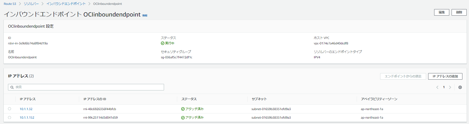Click the 編集 button
This screenshot has height=124, width=469.
(442, 12)
